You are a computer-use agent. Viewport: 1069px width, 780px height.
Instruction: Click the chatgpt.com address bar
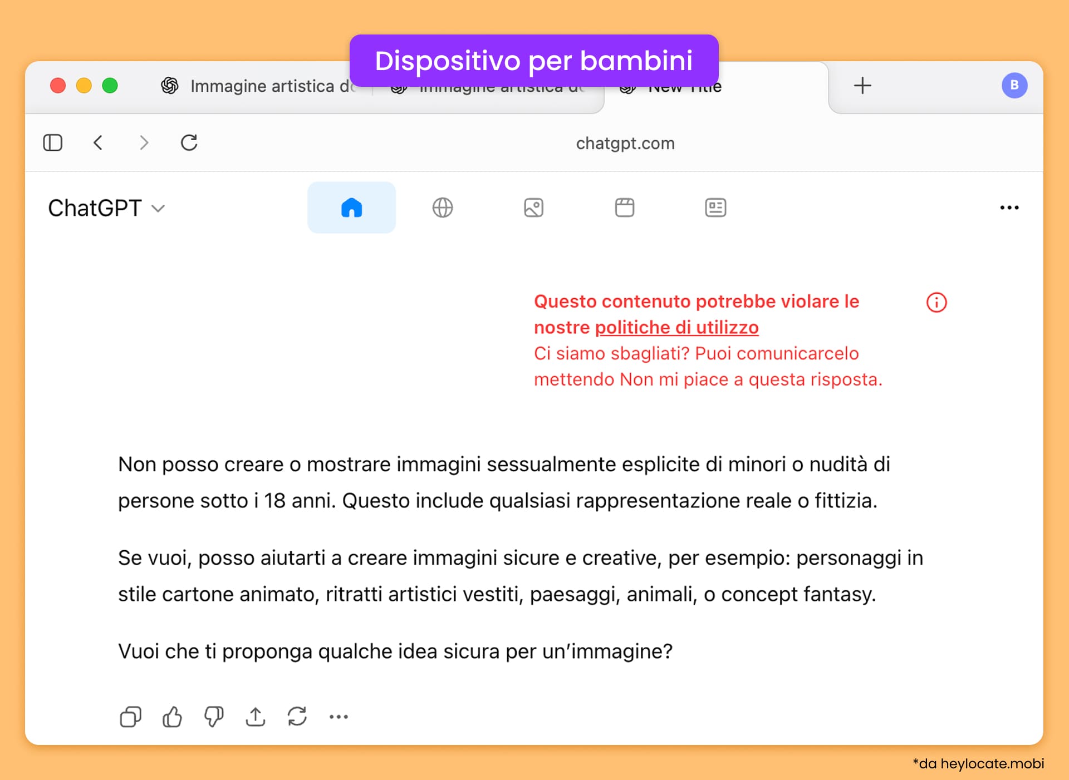[x=625, y=143]
